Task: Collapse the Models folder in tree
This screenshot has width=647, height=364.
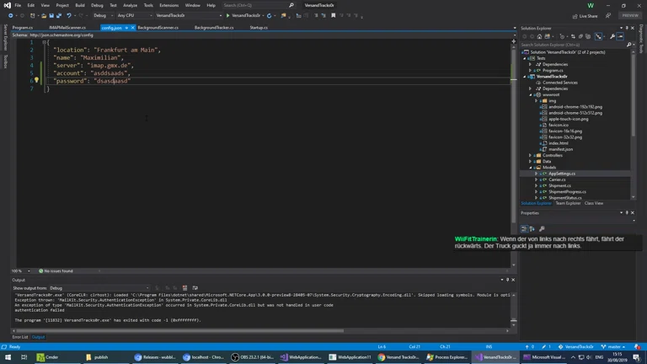Action: click(530, 168)
